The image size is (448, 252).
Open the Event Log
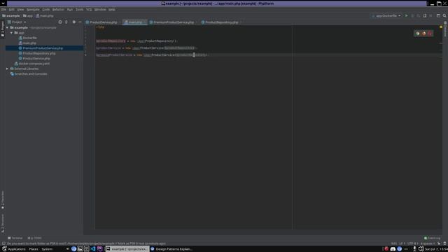tap(433, 238)
